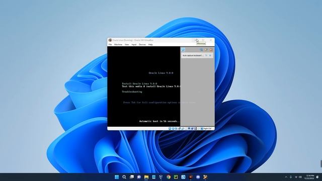Open Windows Search from taskbar
The image size is (322, 181).
[x=124, y=177]
